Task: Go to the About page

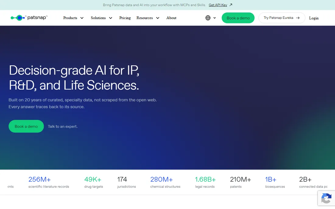Action: coord(171,18)
